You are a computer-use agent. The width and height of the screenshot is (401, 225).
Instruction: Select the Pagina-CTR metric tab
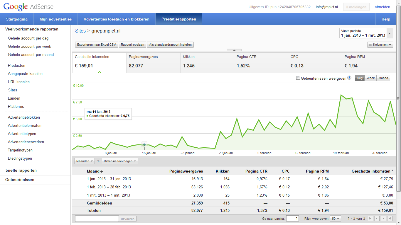[x=261, y=62]
